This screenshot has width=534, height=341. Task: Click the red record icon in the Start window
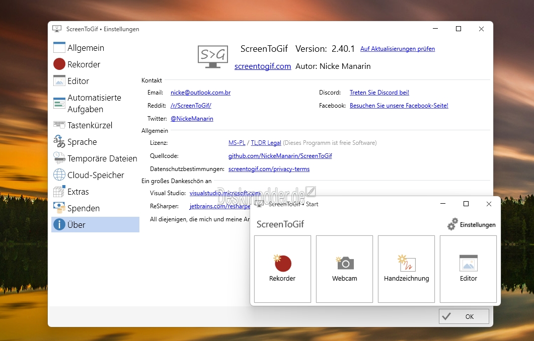click(x=282, y=263)
